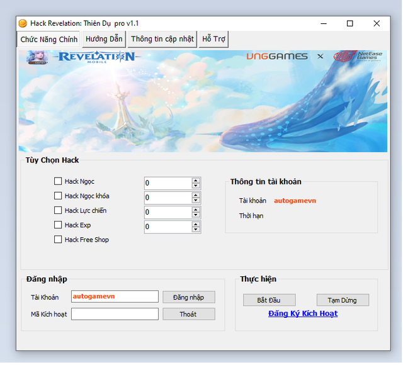This screenshot has width=403, height=365.
Task: Check the Hack Lực chiến option
Action: tap(58, 210)
